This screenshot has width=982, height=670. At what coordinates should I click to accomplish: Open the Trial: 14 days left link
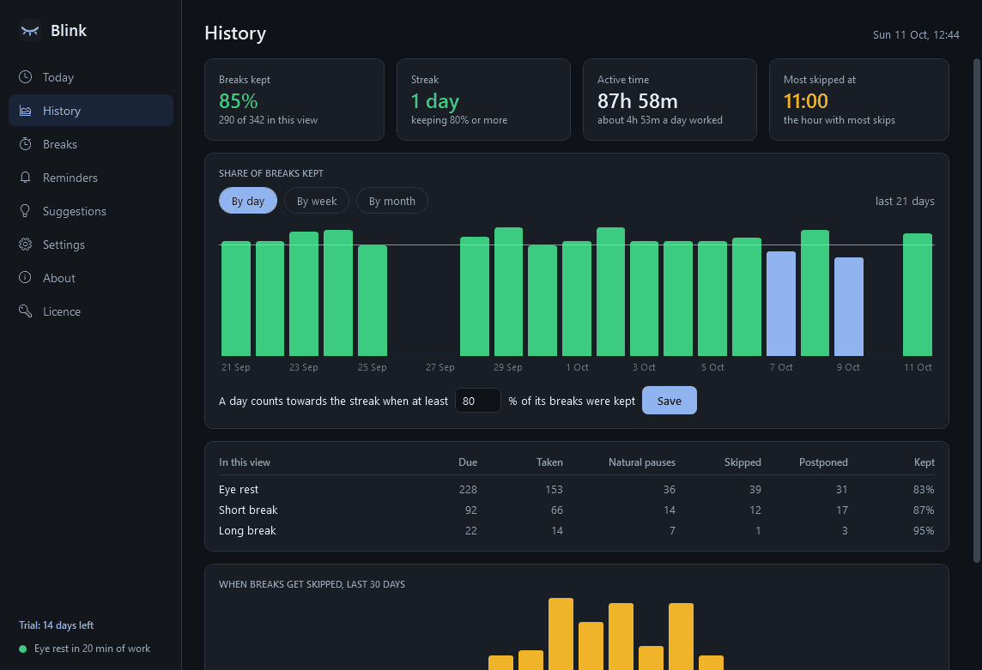coord(57,625)
